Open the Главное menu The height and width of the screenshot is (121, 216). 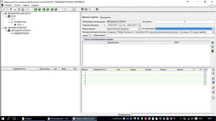[x=8, y=5]
